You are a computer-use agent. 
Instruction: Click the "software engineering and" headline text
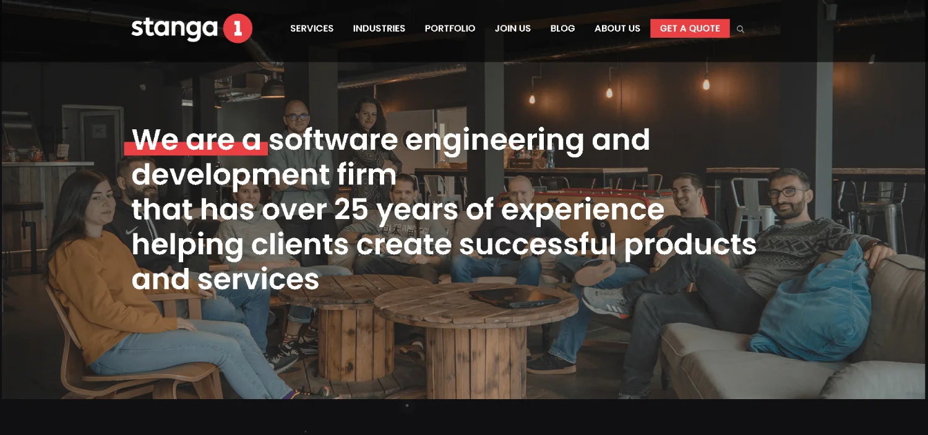click(x=460, y=140)
